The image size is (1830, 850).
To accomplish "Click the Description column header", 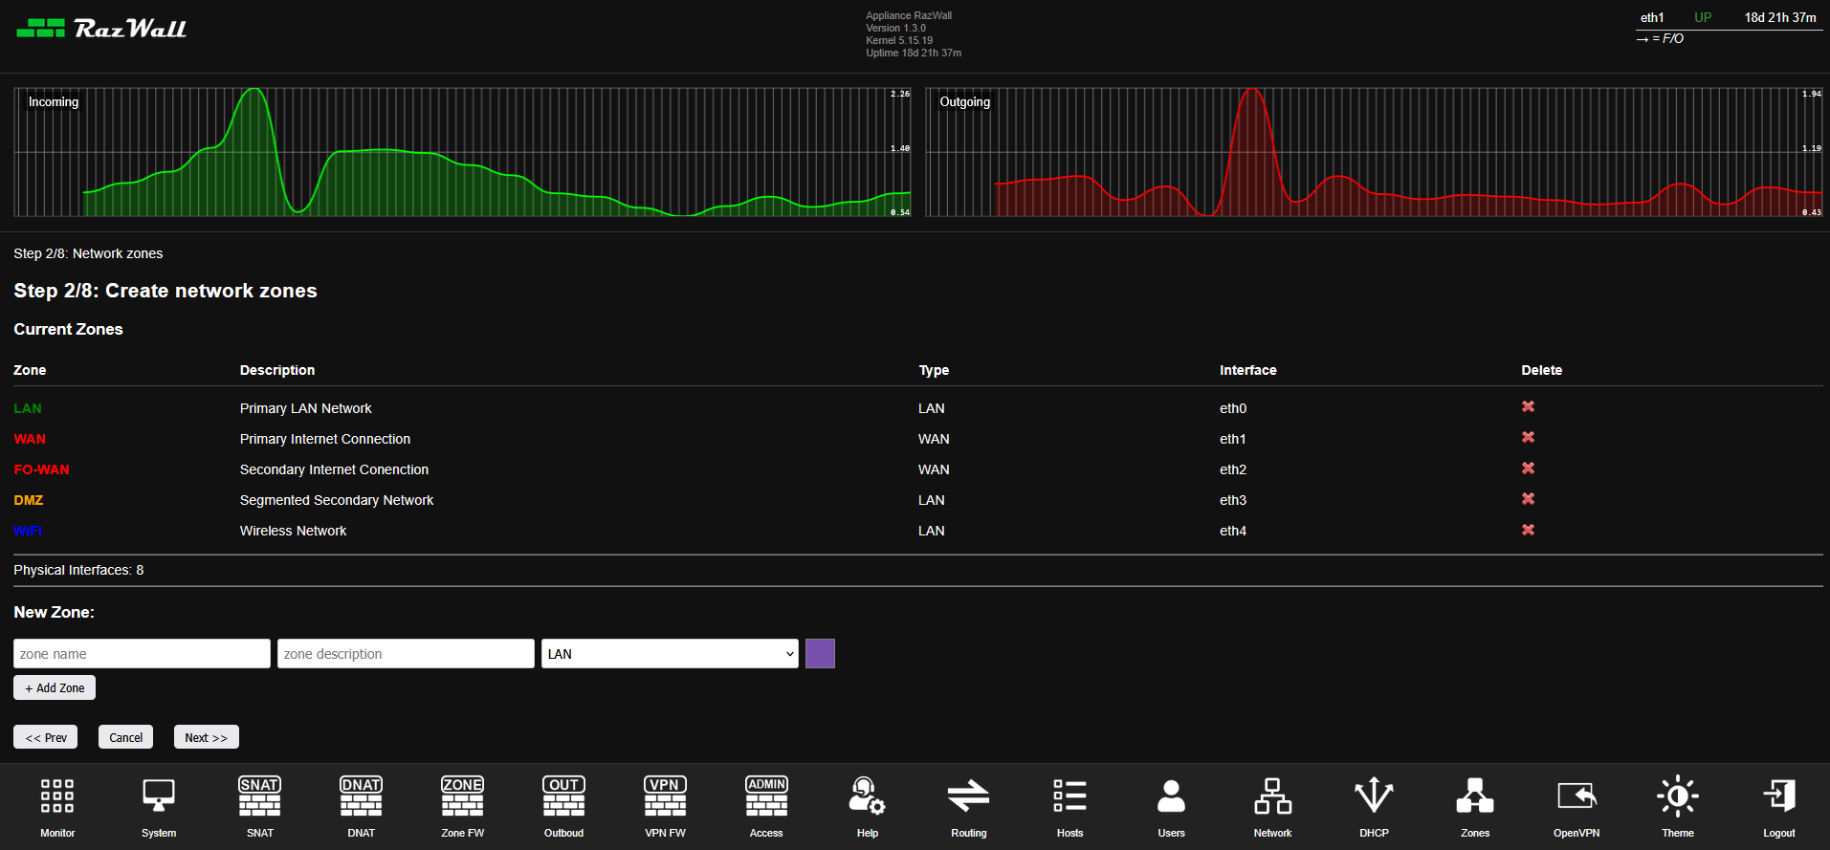I will (277, 370).
